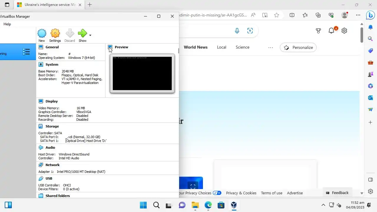Open File Explorer from taskbar
The image size is (377, 212).
(195, 205)
